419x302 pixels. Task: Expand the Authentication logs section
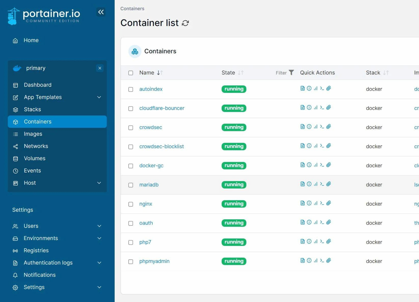(x=99, y=263)
